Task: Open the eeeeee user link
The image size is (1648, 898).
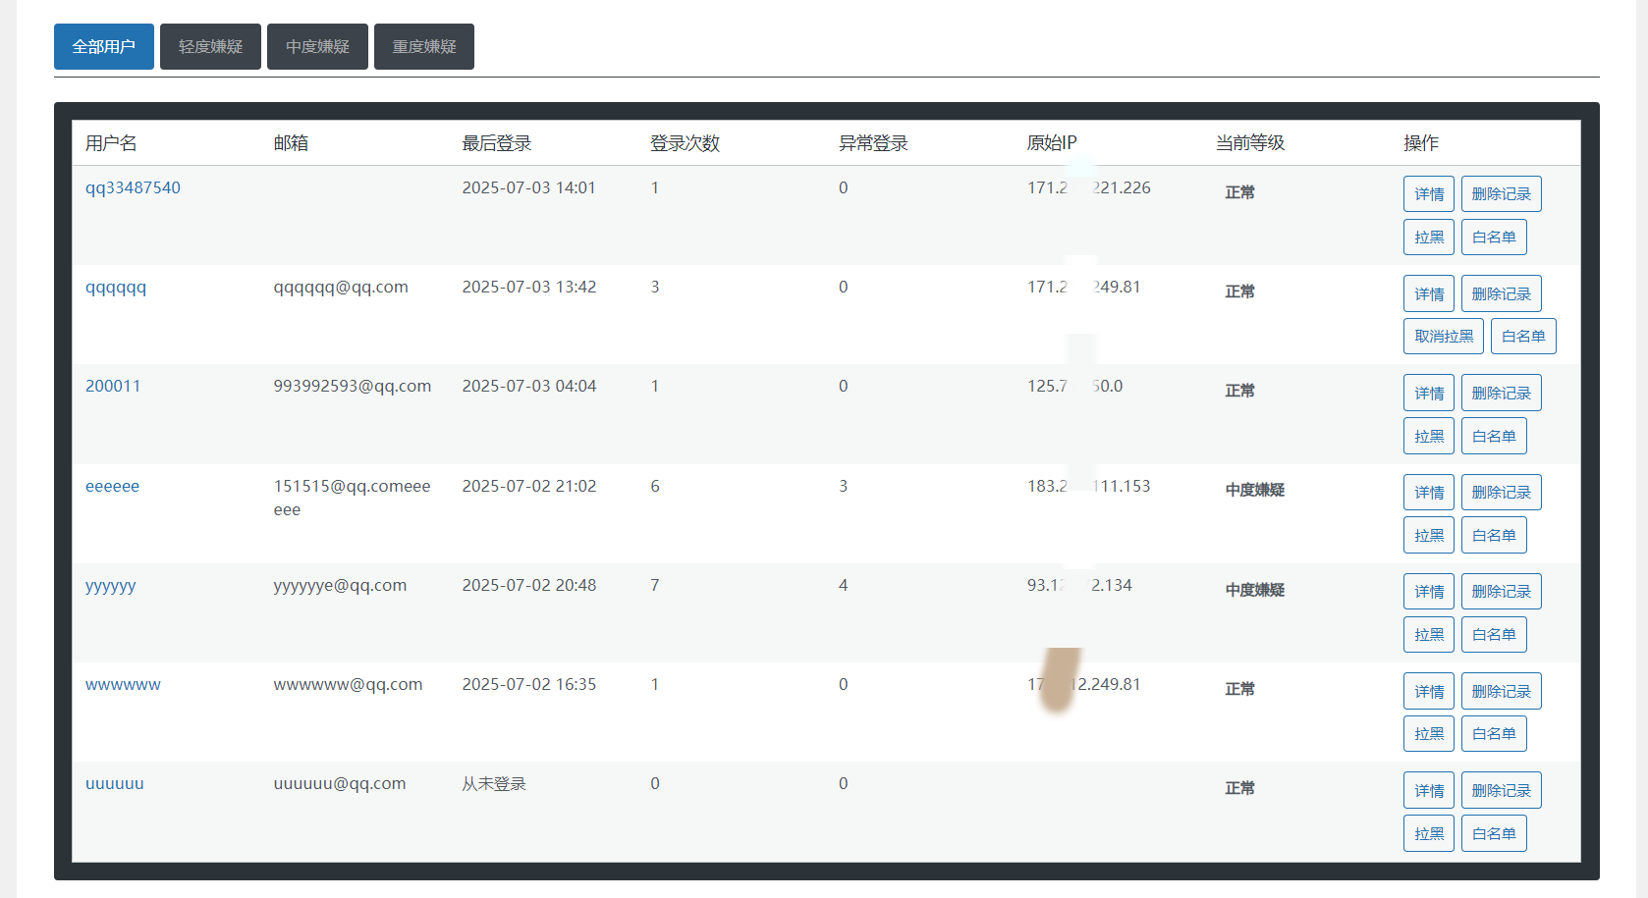Action: pos(112,486)
